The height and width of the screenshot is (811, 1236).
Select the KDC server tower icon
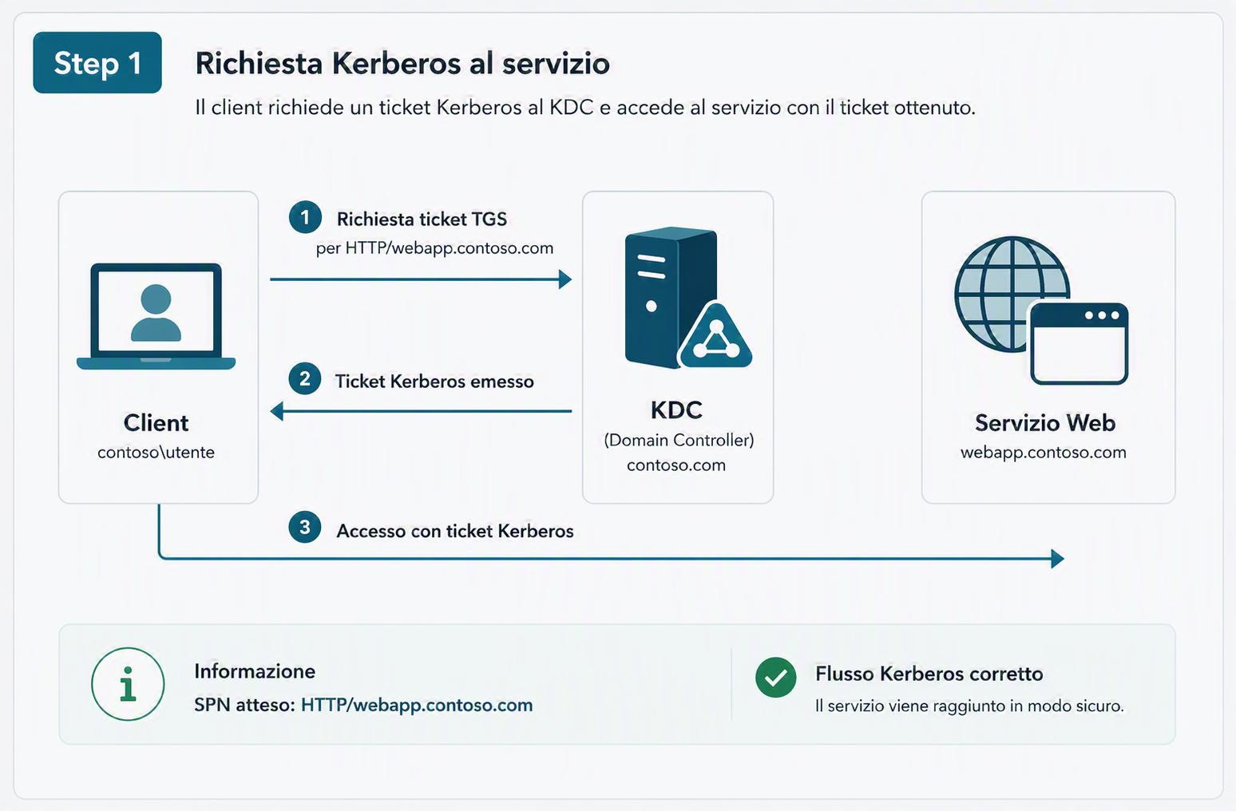(x=688, y=299)
